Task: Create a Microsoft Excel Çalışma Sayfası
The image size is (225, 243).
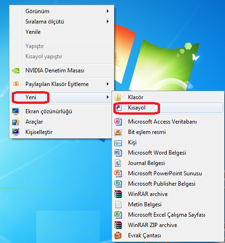Action: coord(168,215)
